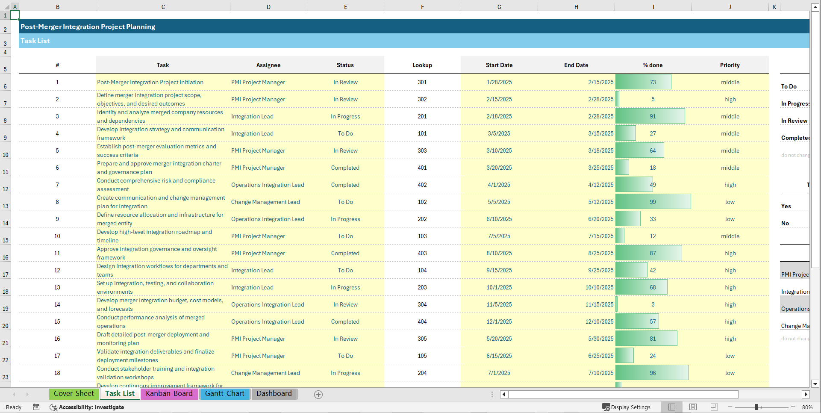Click the macro recording icon next to Ready

click(36, 407)
